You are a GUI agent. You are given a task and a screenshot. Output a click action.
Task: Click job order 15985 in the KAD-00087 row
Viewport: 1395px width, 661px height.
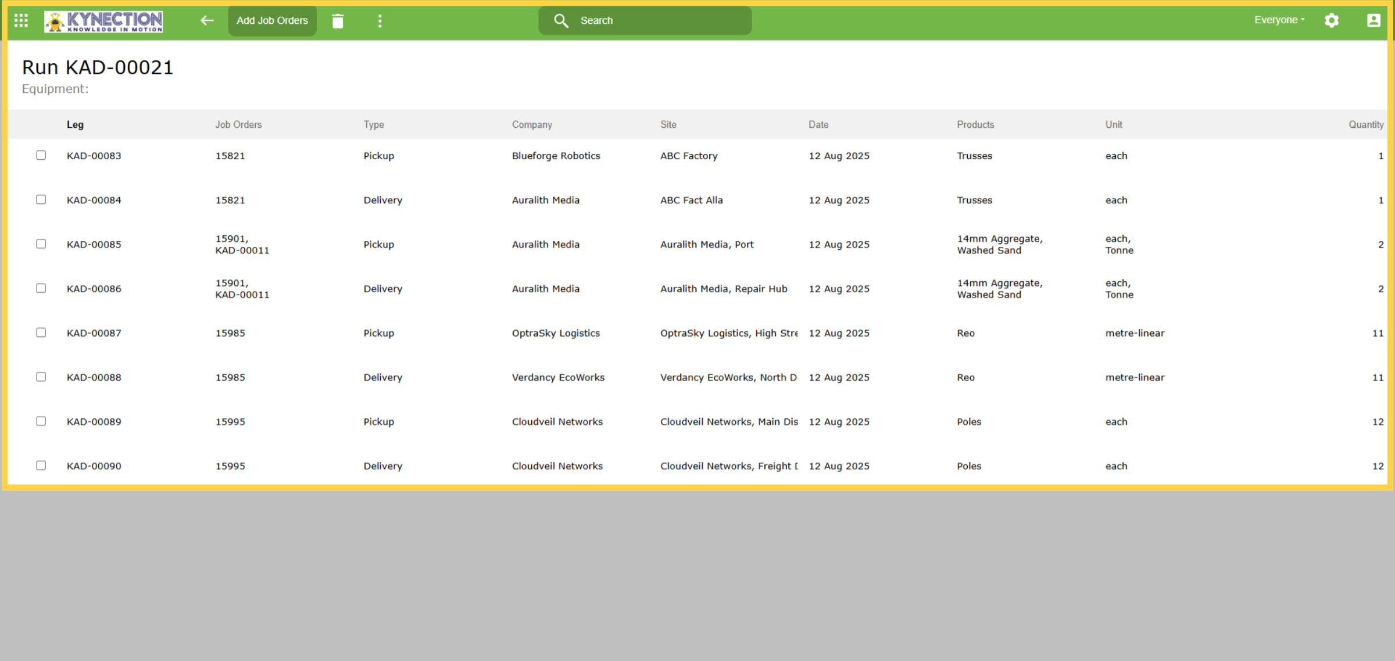(230, 333)
